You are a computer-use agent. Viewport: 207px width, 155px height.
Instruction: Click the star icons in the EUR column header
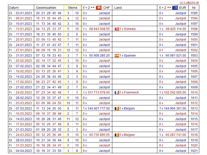pyautogui.click(x=169, y=8)
